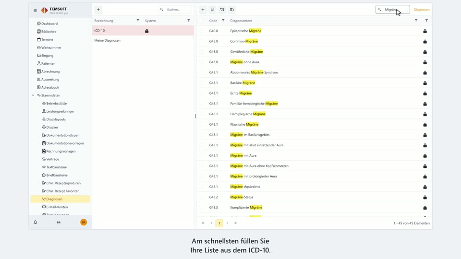Image resolution: width=461 pixels, height=259 pixels.
Task: Open filter for System column
Action: point(189,21)
